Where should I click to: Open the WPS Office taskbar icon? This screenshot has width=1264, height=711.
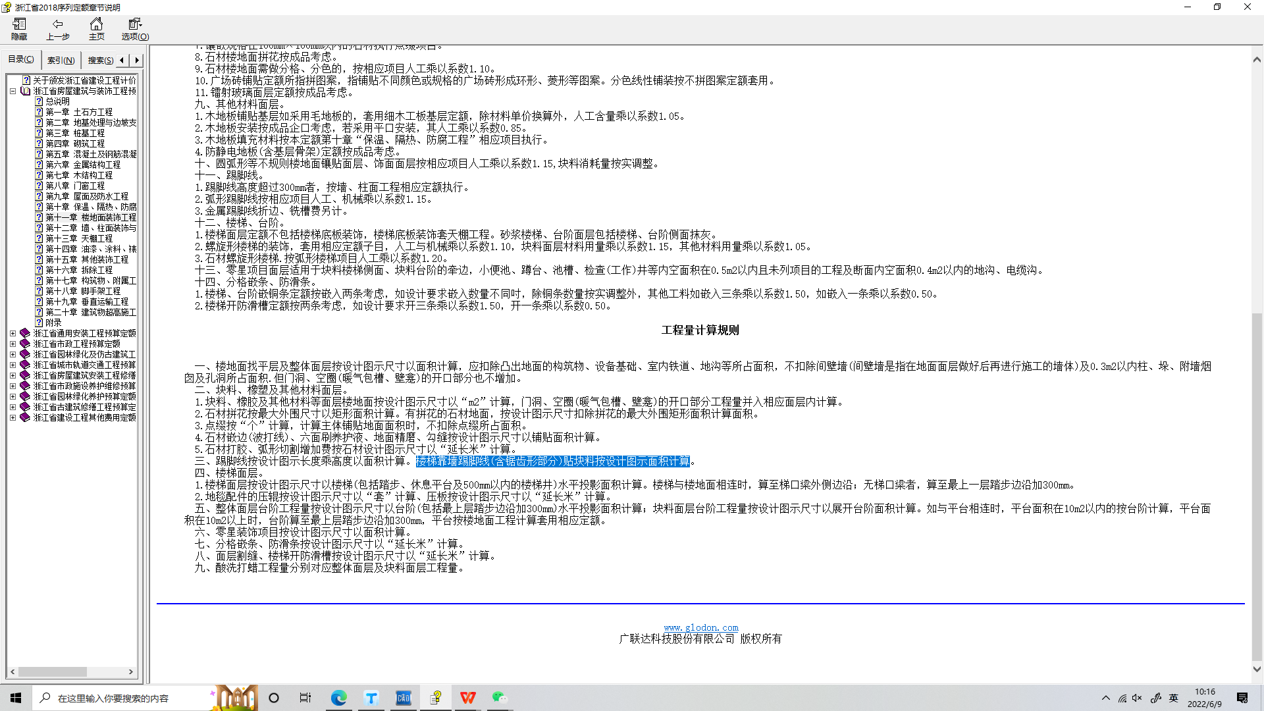(x=468, y=698)
